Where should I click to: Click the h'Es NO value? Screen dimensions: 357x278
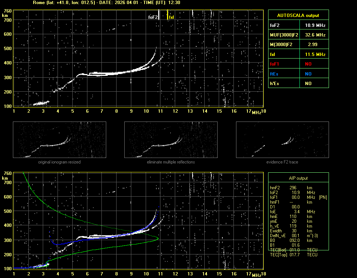tap(308, 84)
